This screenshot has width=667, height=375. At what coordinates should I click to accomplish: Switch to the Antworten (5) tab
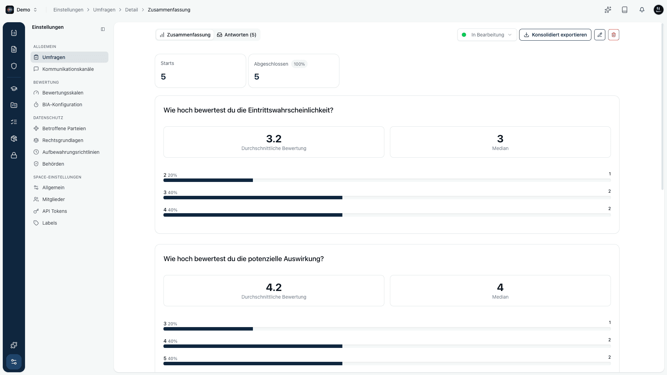237,35
